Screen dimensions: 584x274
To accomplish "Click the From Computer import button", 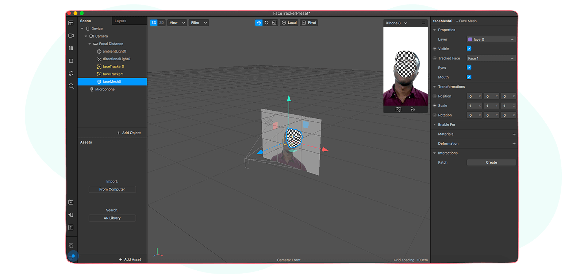I will 112,189.
